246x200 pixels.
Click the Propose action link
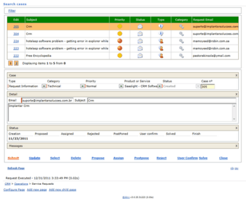[x=98, y=158]
